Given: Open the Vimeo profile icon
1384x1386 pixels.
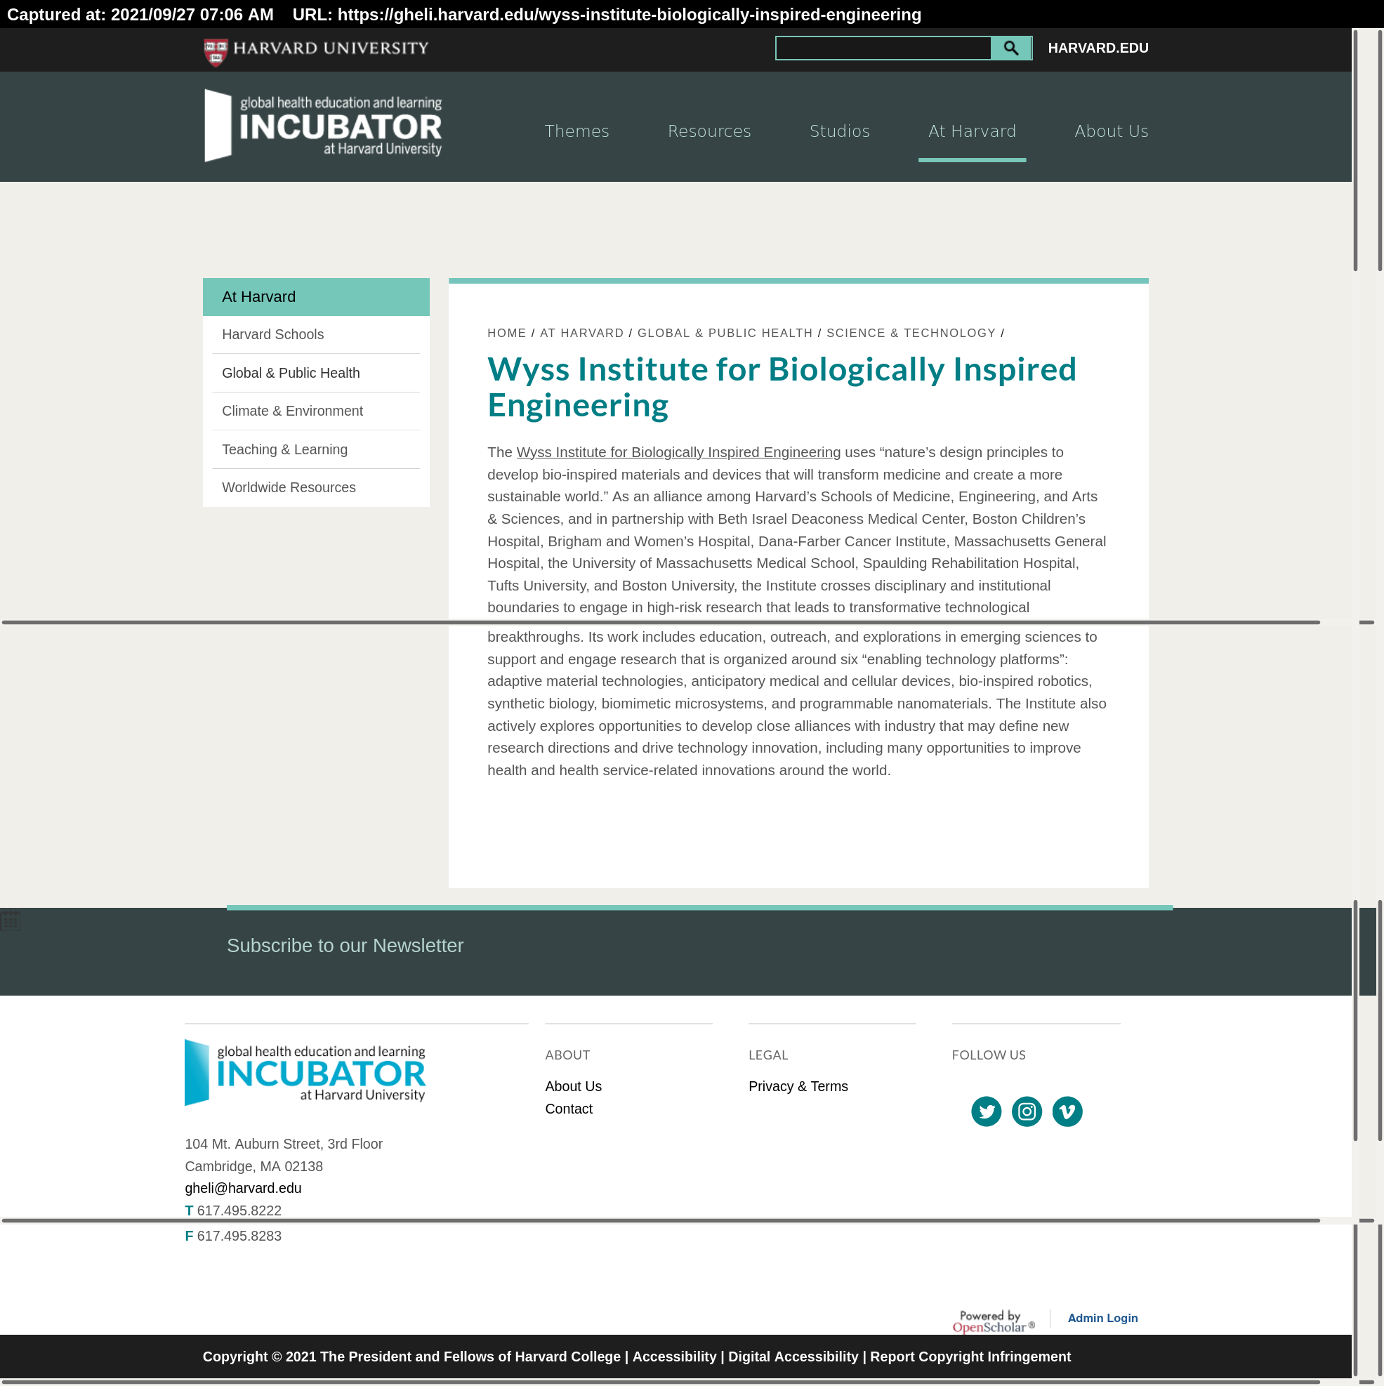Looking at the screenshot, I should tap(1067, 1111).
